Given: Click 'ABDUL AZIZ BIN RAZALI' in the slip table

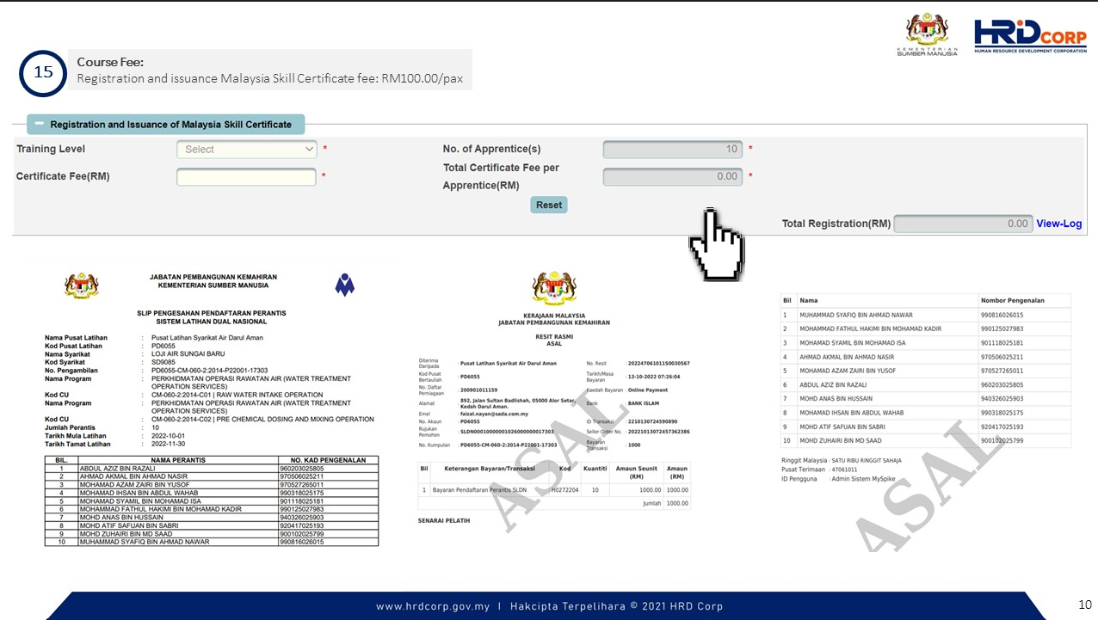Looking at the screenshot, I should (117, 469).
